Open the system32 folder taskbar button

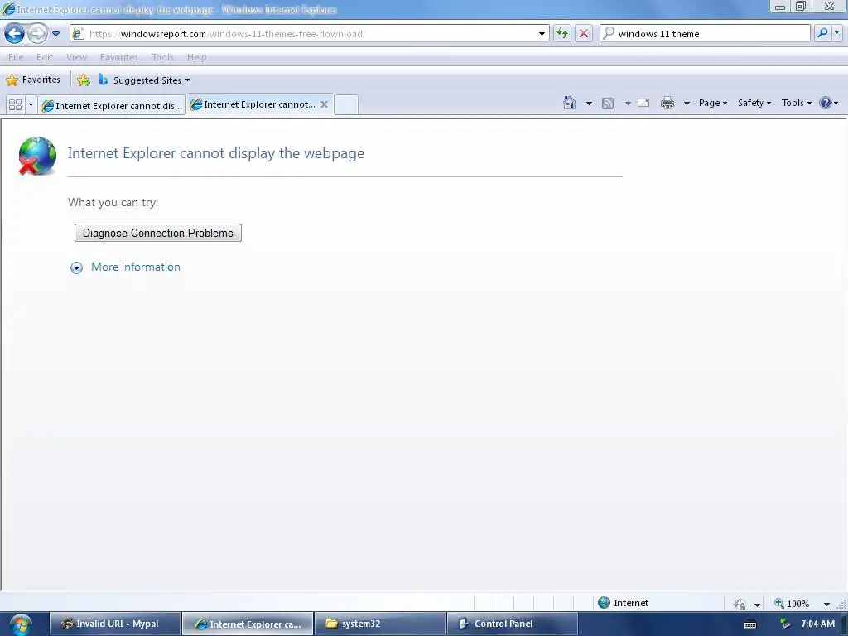click(379, 624)
